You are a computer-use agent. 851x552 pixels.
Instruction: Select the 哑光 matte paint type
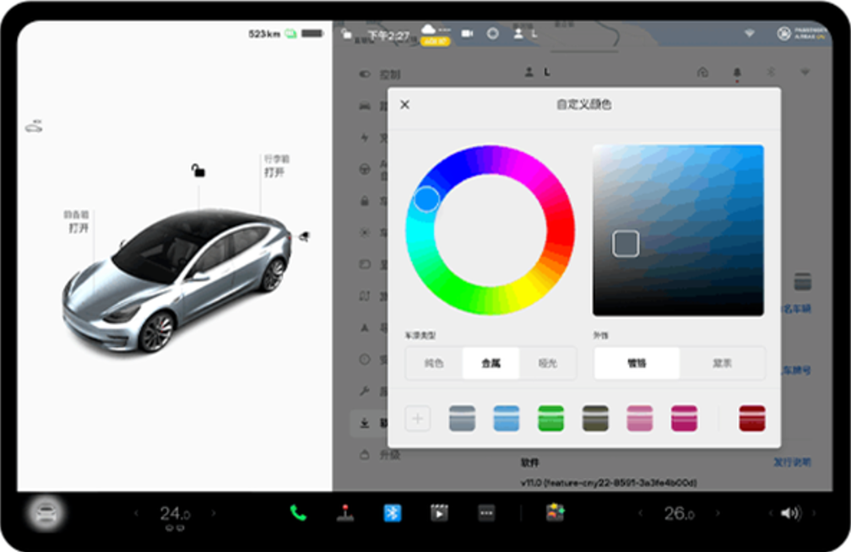[x=548, y=363]
